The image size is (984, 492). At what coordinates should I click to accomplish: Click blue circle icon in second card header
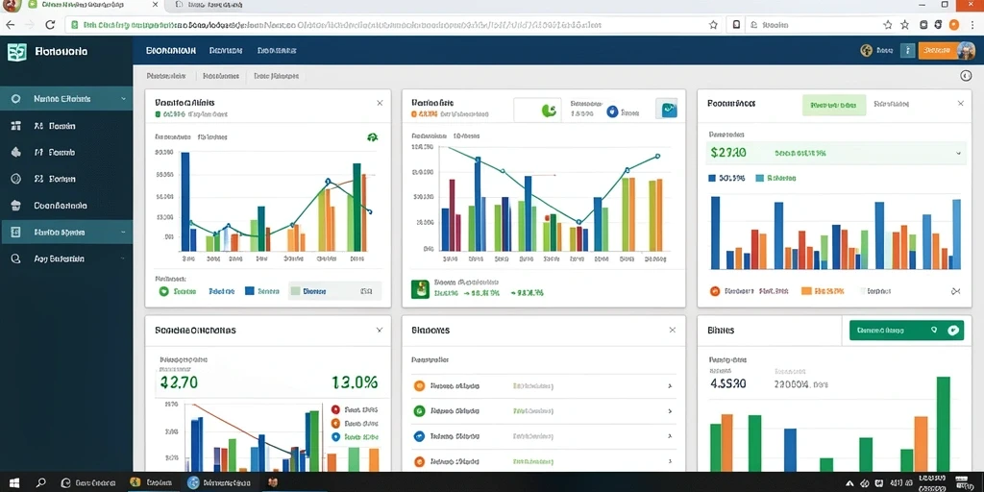point(612,111)
